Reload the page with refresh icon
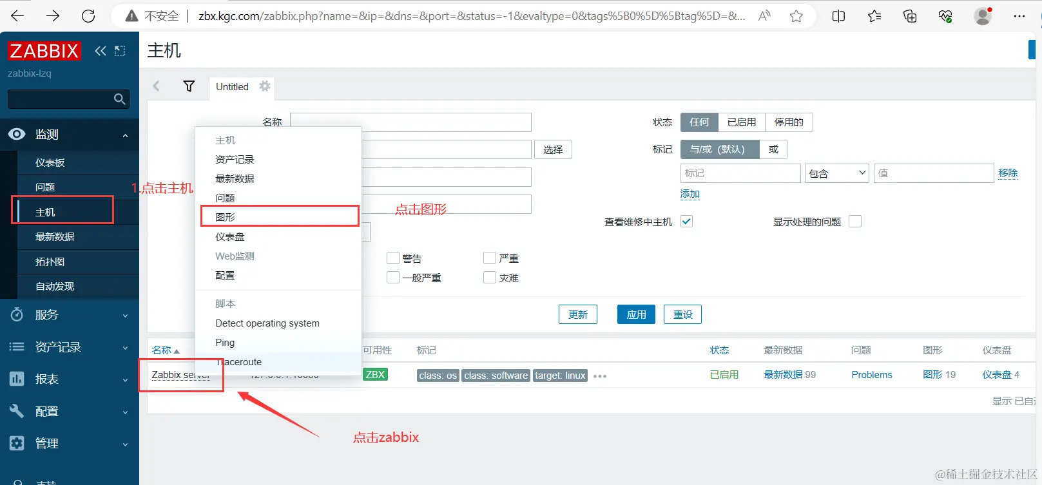The height and width of the screenshot is (485, 1042). [89, 16]
